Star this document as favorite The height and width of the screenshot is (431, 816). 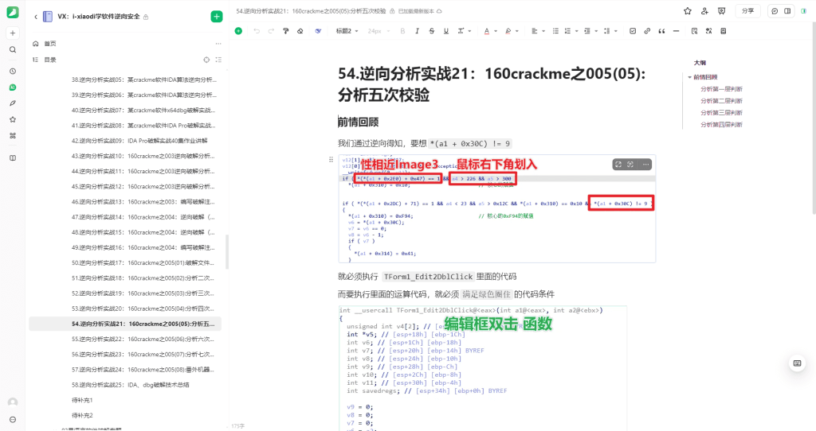point(688,11)
